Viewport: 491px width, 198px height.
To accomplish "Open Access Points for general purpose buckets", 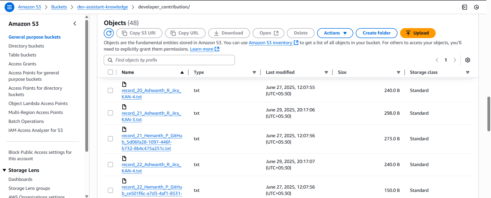I will click(x=34, y=76).
